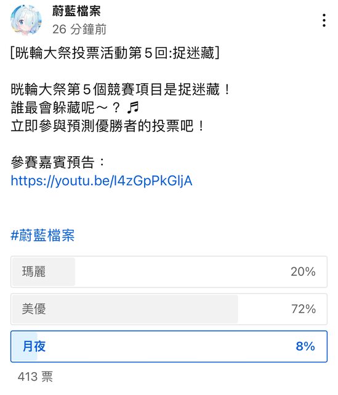Screen dimensions: 338x395
Task: Open the 蔚藍檔案 channel avatar picture
Action: 26,20
